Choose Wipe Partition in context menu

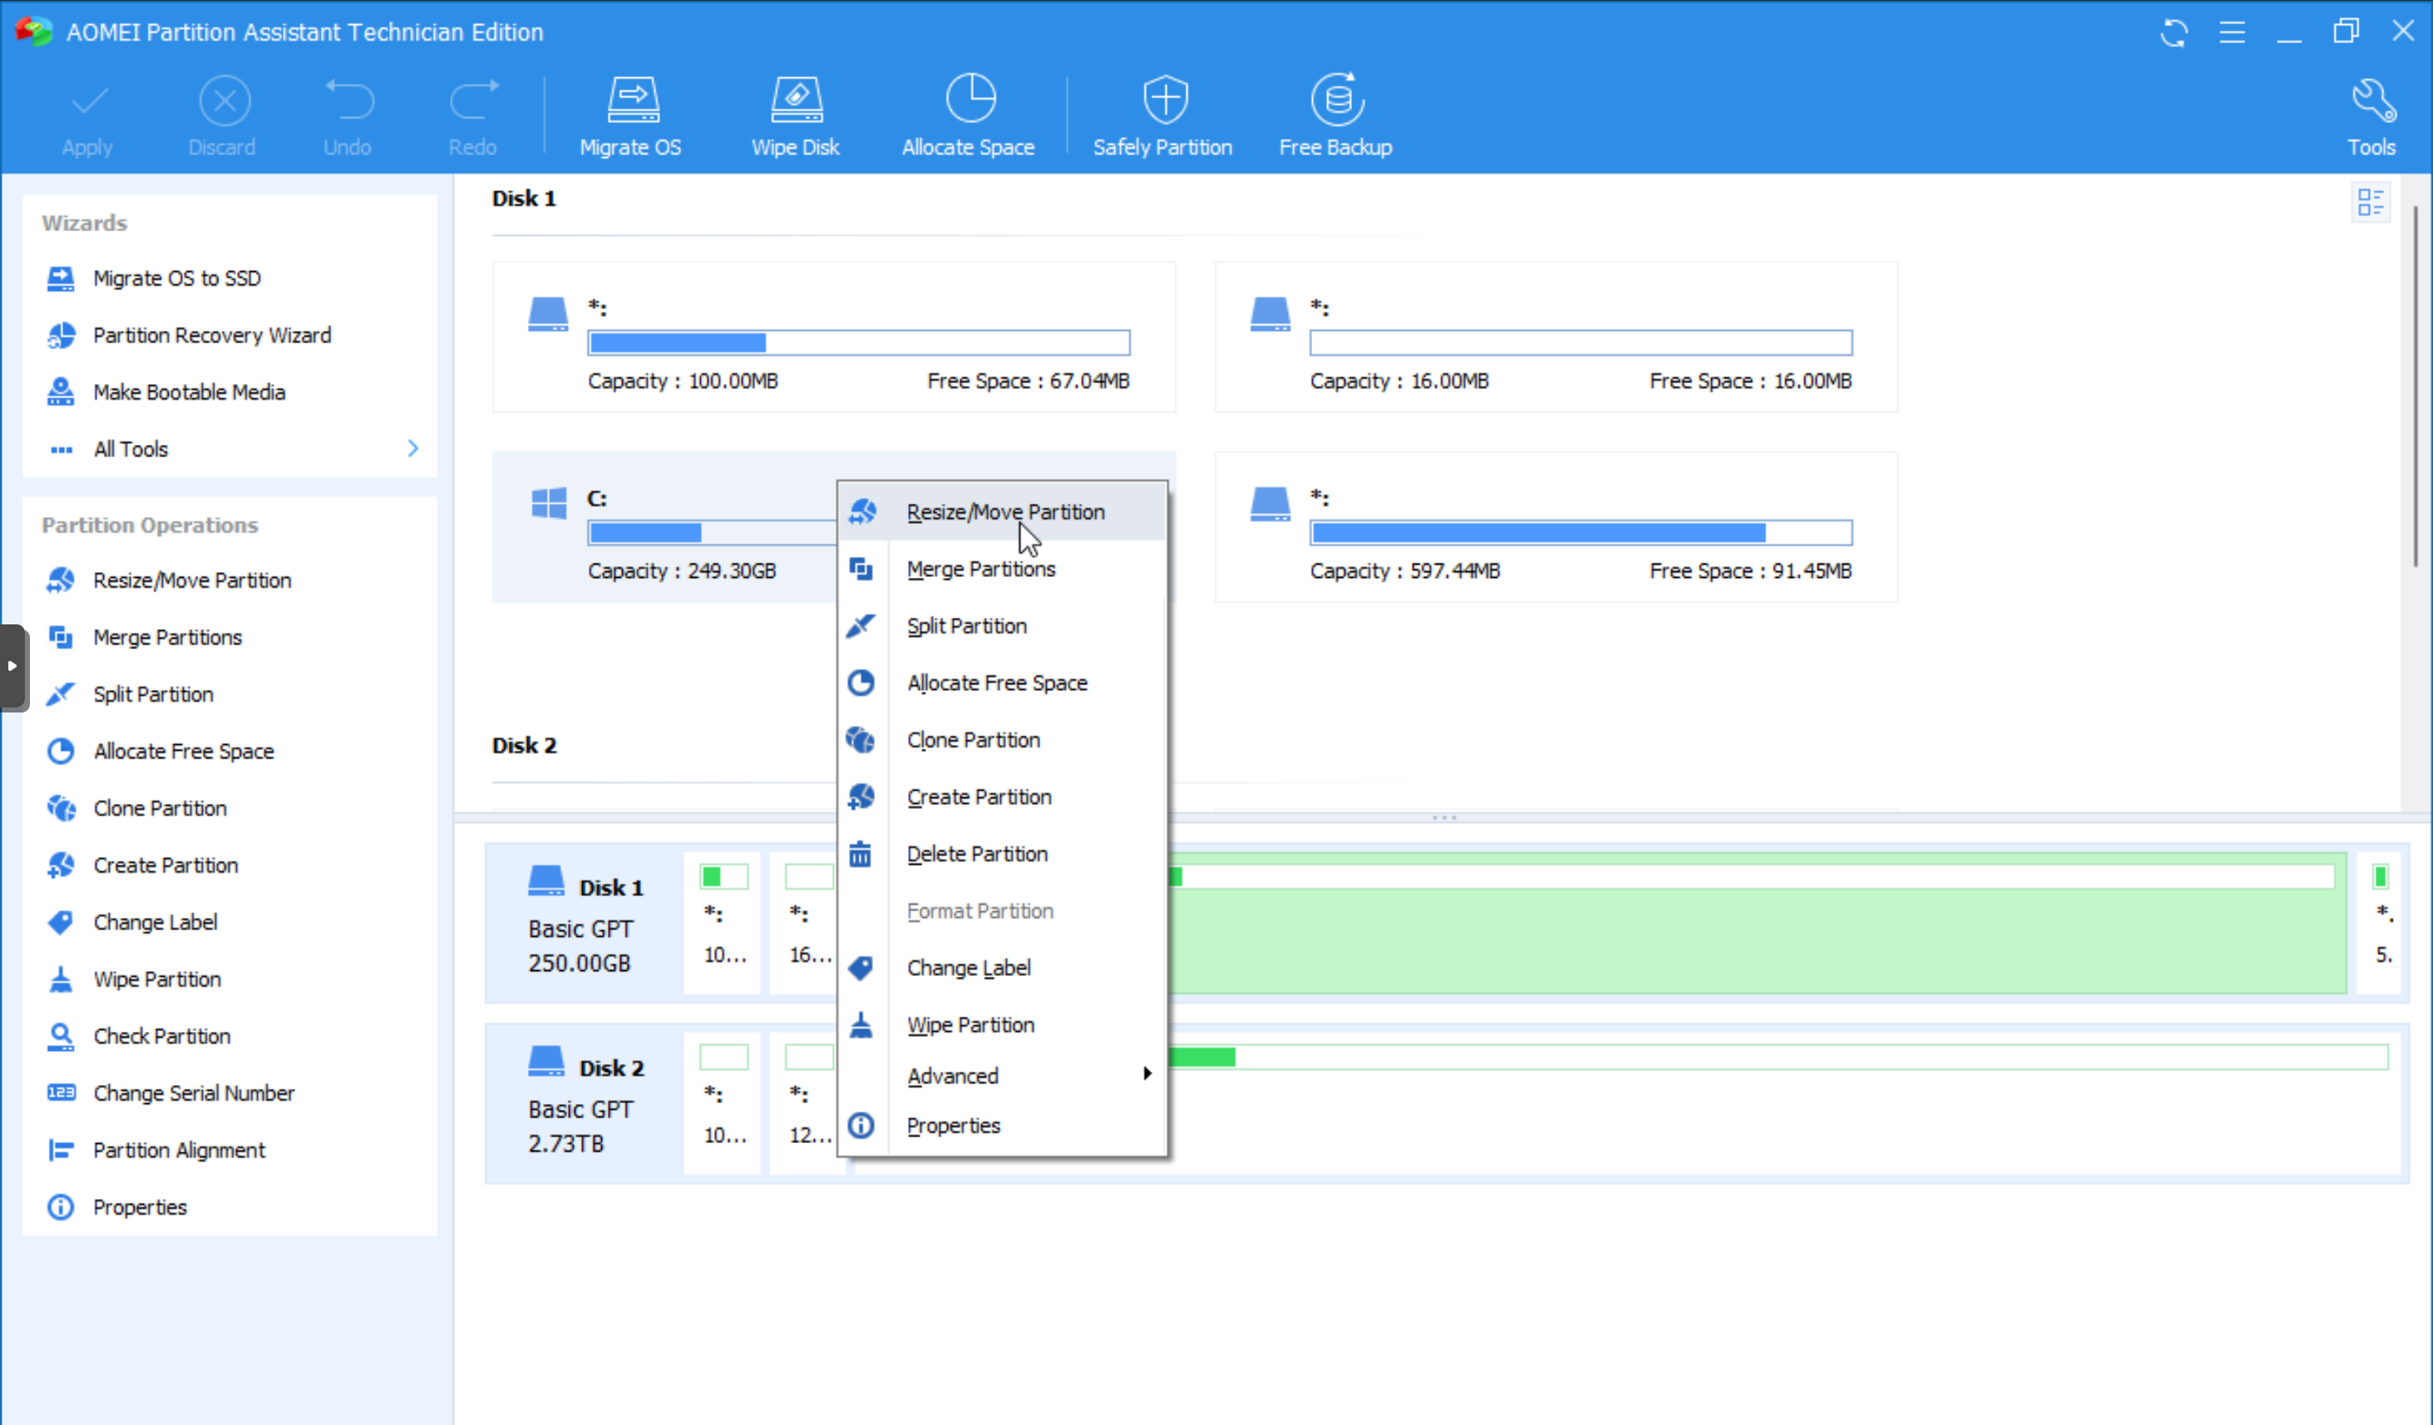(x=1002, y=1024)
